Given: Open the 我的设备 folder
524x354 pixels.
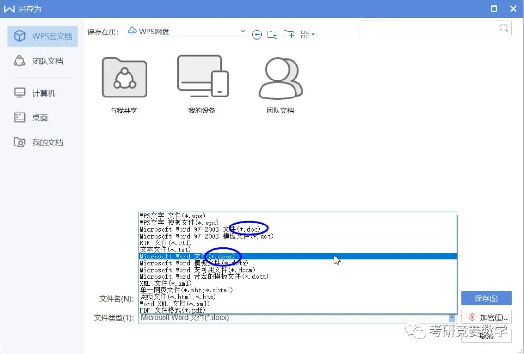Looking at the screenshot, I should [202, 85].
